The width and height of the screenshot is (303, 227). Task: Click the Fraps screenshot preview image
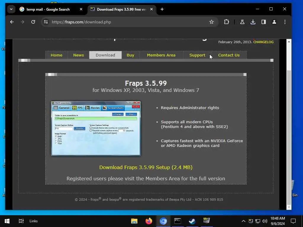(x=96, y=128)
